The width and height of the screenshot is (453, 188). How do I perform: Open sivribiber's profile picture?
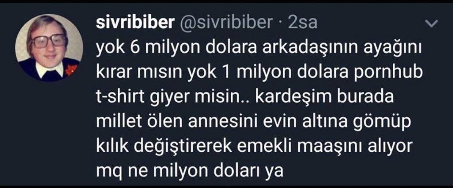(x=49, y=48)
